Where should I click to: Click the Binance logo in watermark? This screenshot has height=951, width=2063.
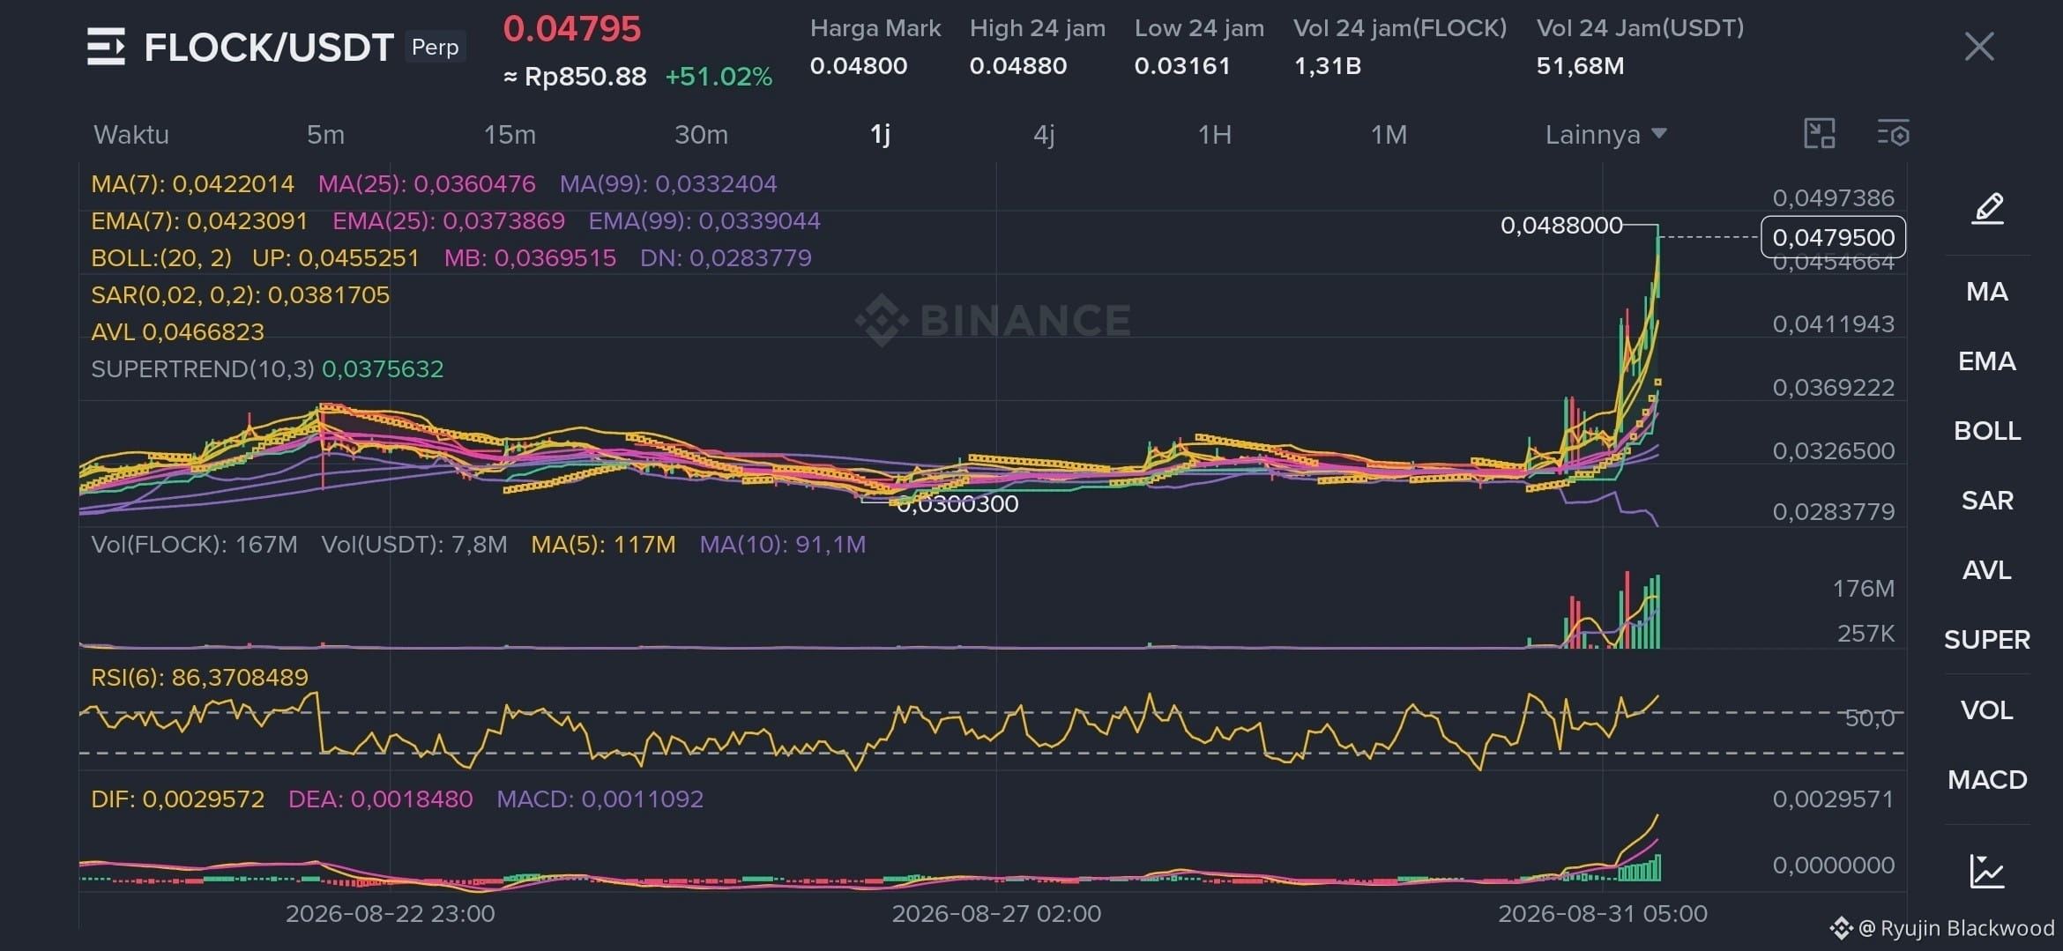[881, 320]
